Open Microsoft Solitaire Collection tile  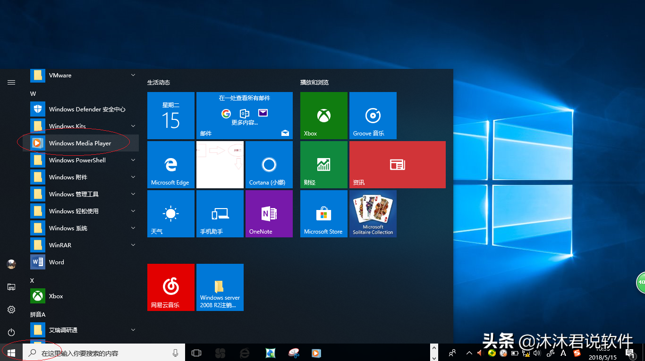[373, 214]
